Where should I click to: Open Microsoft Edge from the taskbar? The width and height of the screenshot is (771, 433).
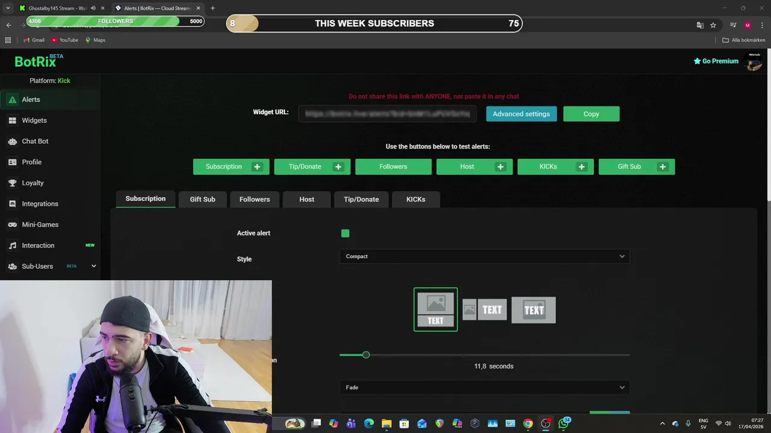tap(369, 423)
